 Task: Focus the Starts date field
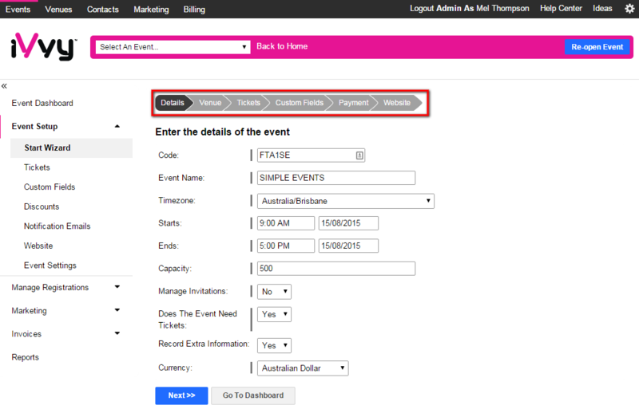point(348,223)
